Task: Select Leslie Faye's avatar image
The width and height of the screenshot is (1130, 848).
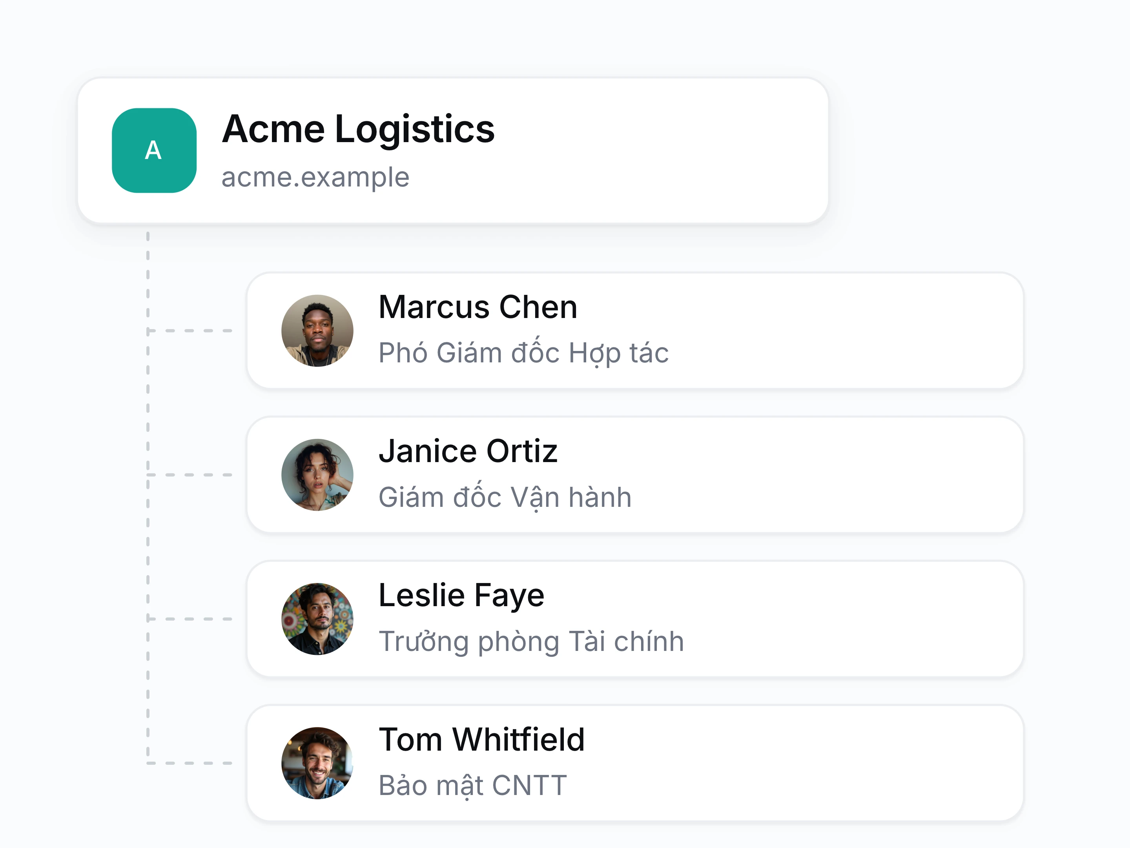Action: pyautogui.click(x=317, y=619)
